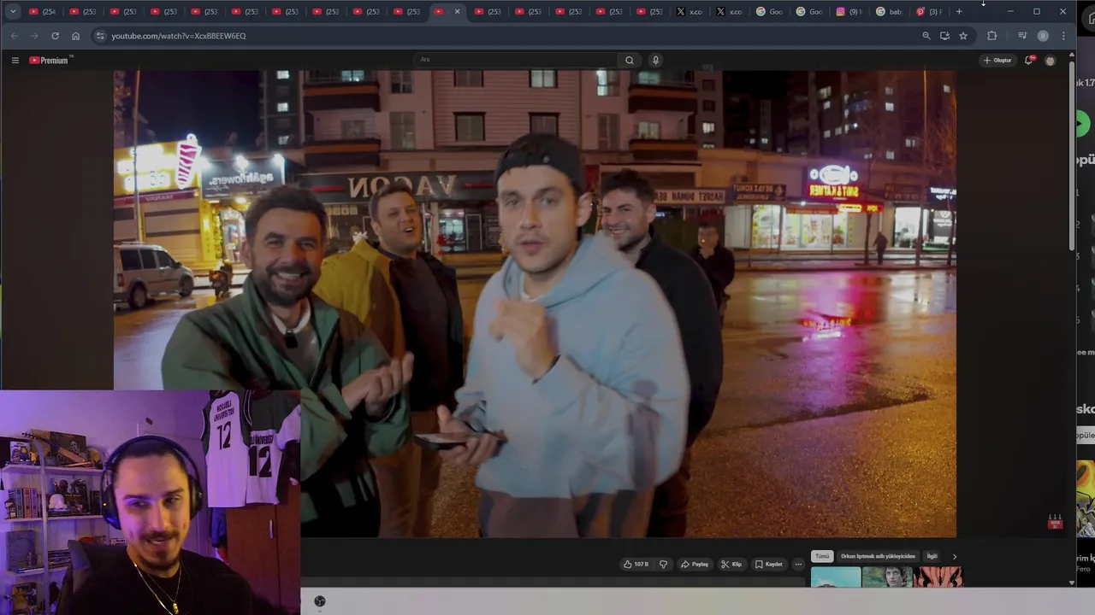Dislike the video with thumbs-down
The image size is (1095, 615).
[x=663, y=564]
